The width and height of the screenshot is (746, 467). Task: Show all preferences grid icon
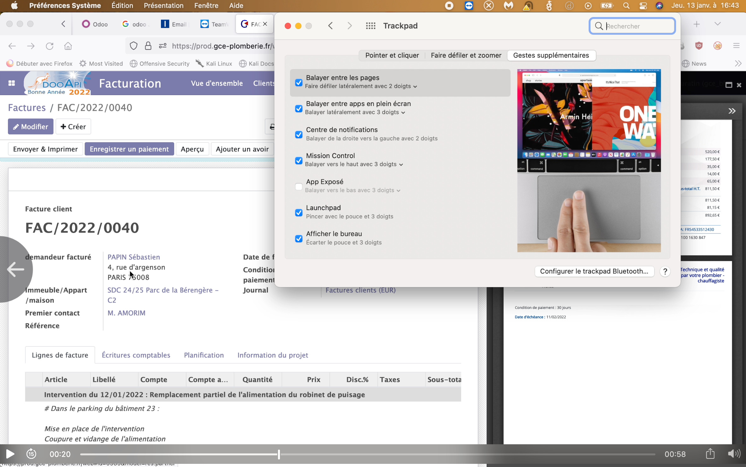point(370,26)
